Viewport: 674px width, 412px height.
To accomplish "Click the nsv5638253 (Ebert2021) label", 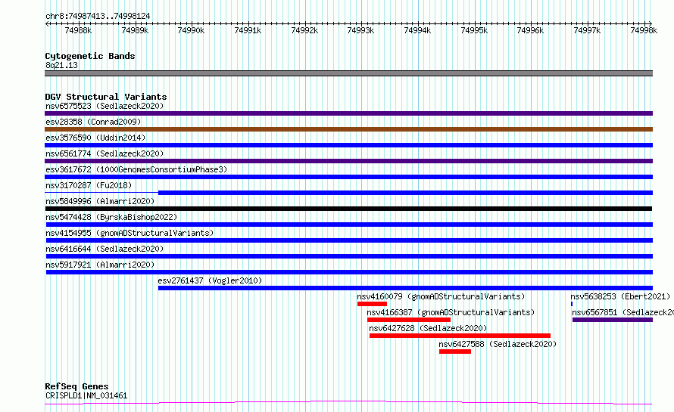I will 620,296.
